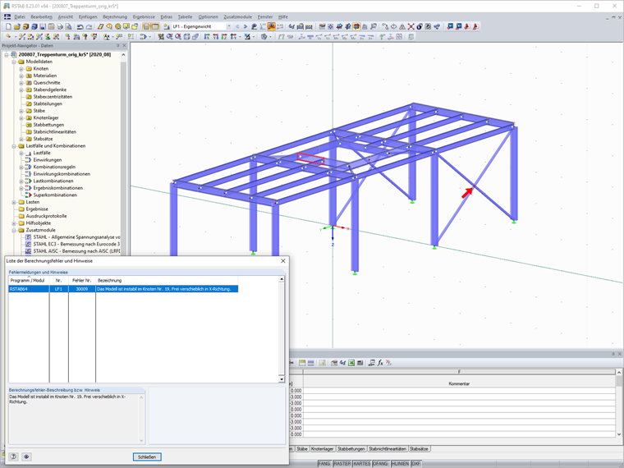Toggle the highlighted isometric view icon

[x=356, y=26]
